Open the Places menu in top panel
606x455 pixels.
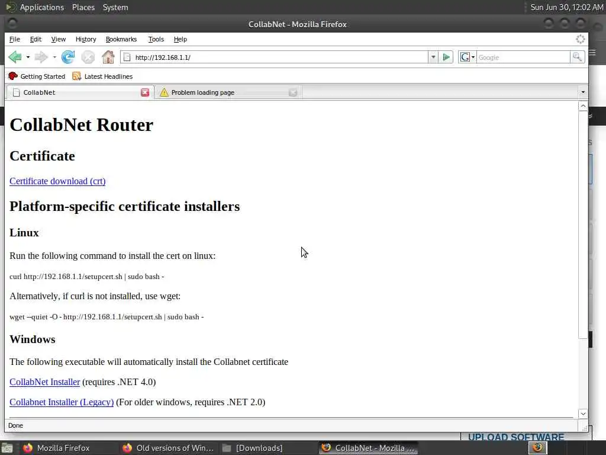pos(83,7)
